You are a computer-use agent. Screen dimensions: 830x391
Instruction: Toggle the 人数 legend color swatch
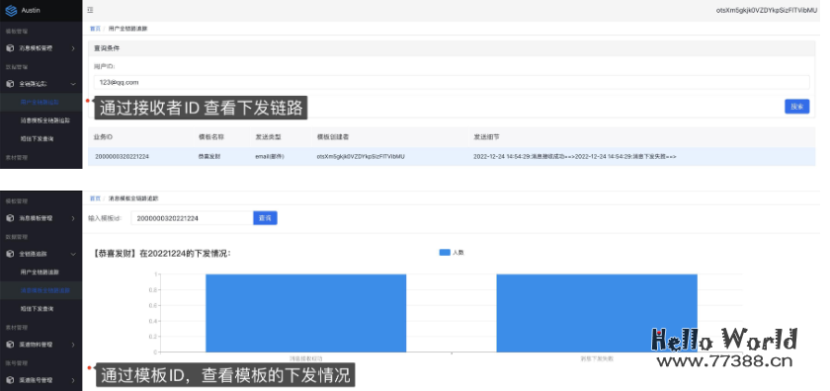pyautogui.click(x=445, y=253)
